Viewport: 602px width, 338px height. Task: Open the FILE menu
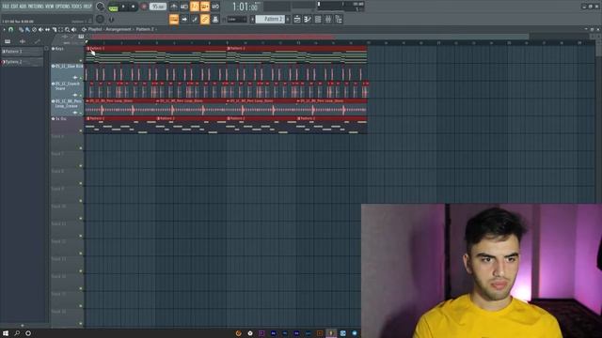(x=6, y=7)
